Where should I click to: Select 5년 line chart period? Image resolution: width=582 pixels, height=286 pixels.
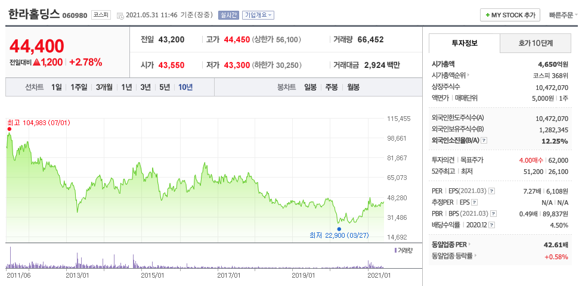[165, 88]
